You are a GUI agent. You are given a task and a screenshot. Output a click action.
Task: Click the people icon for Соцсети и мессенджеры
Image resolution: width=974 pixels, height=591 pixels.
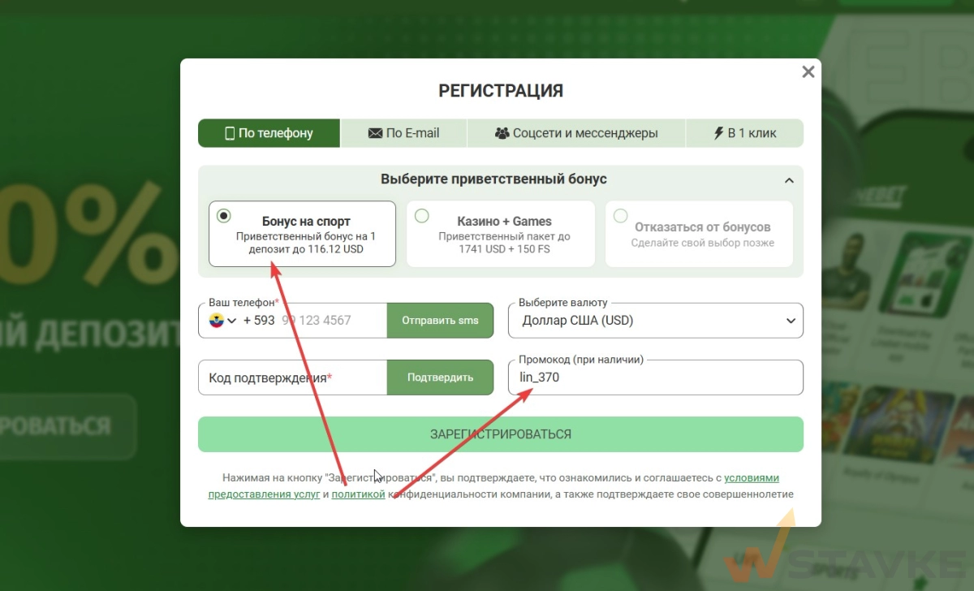coord(502,133)
